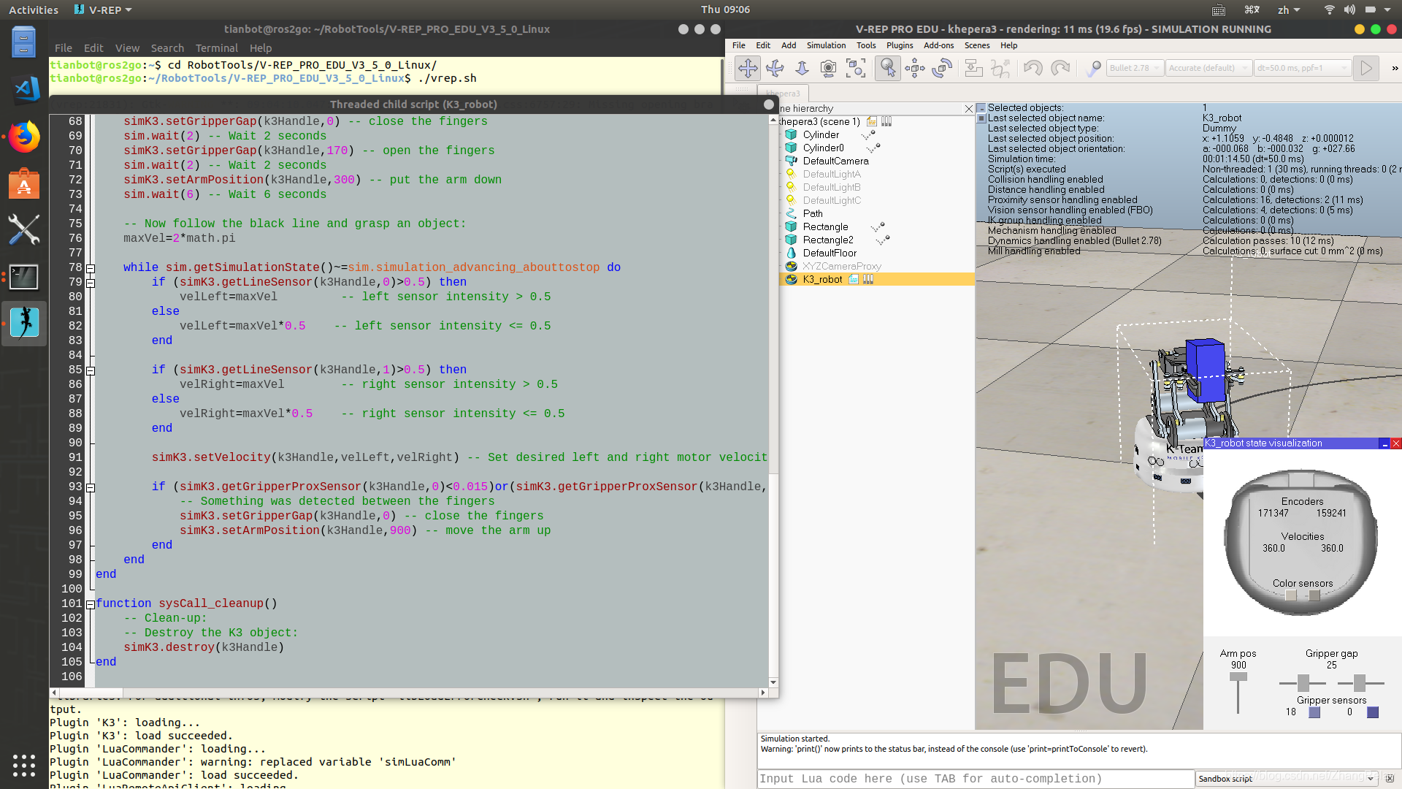Open the Terminal menu in terminal window
This screenshot has height=789, width=1402.
pyautogui.click(x=216, y=48)
